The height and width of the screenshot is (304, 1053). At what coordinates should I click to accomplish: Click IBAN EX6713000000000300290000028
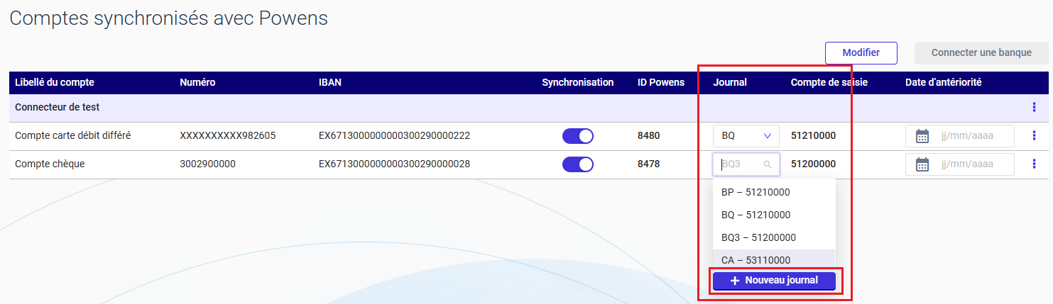395,164
